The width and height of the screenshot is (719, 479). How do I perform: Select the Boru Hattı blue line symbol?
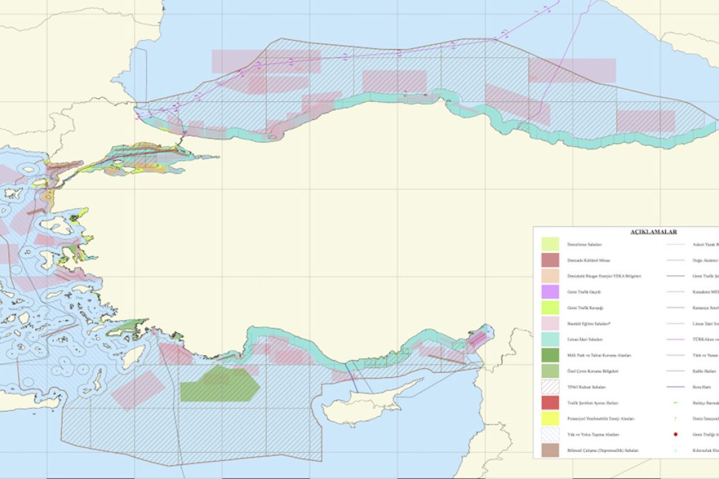point(675,386)
